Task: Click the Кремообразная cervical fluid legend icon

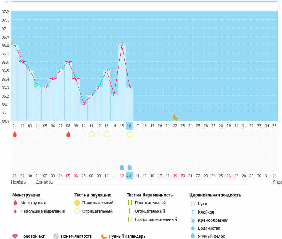Action: (x=193, y=220)
